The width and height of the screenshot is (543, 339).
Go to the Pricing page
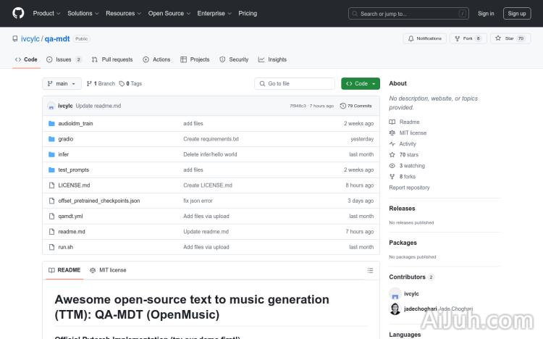248,13
